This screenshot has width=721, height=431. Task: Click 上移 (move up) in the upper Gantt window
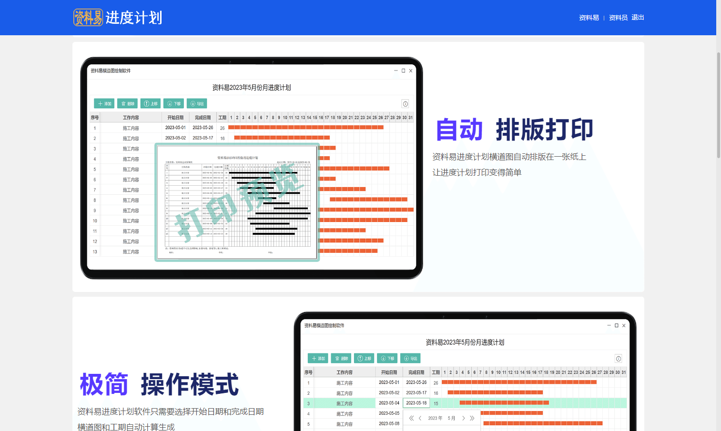[151, 103]
